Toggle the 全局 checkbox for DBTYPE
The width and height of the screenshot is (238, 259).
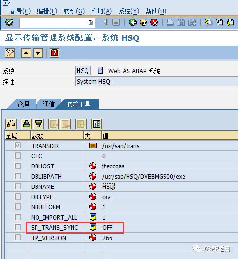pos(18,197)
